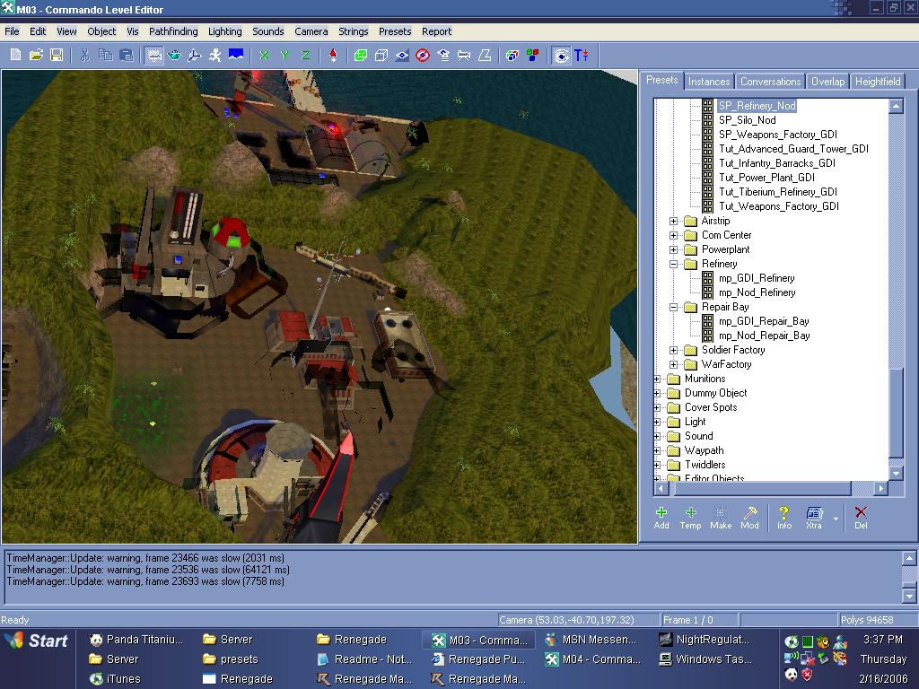
Task: Click the teapot icon in the toolbar
Action: (x=175, y=56)
